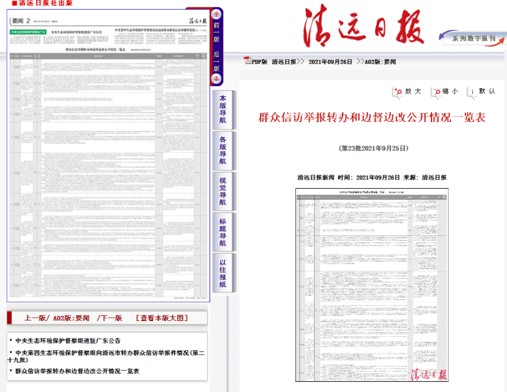Click the 放大 magnifier icon
This screenshot has height=392, width=507.
[x=397, y=92]
